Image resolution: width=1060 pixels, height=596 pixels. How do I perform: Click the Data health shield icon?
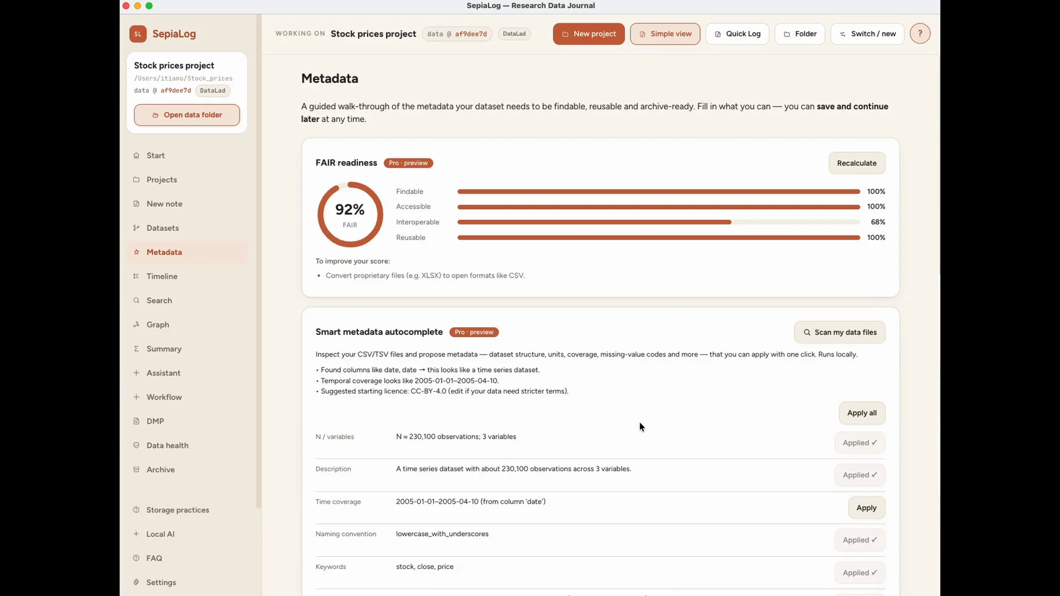tap(136, 445)
